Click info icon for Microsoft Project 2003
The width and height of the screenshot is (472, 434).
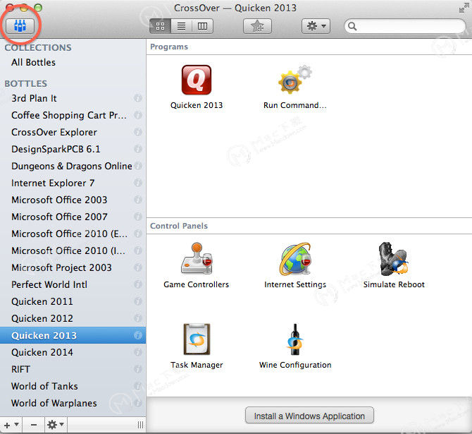(x=138, y=267)
